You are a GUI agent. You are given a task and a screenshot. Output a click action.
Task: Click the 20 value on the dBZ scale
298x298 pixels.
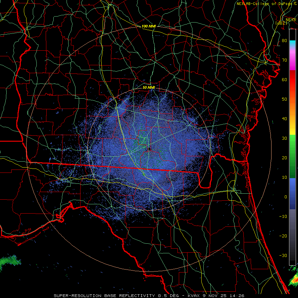[x=284, y=158]
